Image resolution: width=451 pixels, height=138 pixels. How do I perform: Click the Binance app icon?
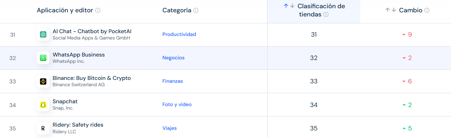pyautogui.click(x=43, y=81)
